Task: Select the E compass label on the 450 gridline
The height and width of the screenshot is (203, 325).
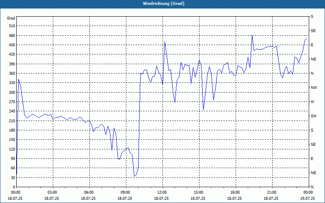Action: click(x=312, y=45)
